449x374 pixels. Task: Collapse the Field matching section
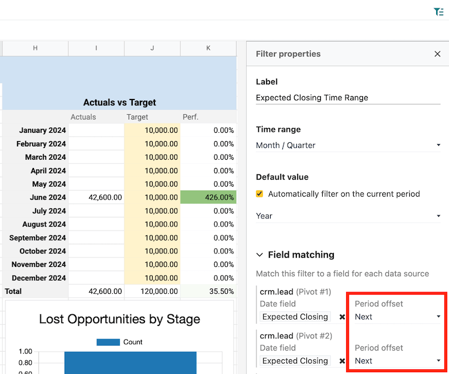260,255
